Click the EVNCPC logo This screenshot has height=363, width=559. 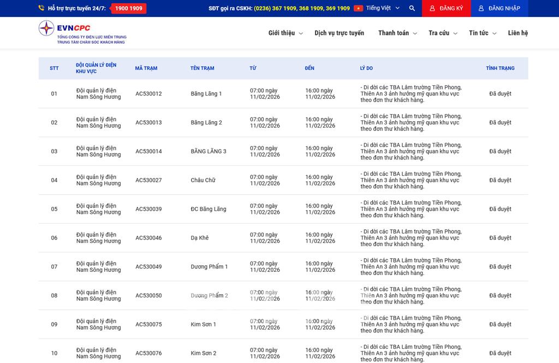[x=82, y=32]
